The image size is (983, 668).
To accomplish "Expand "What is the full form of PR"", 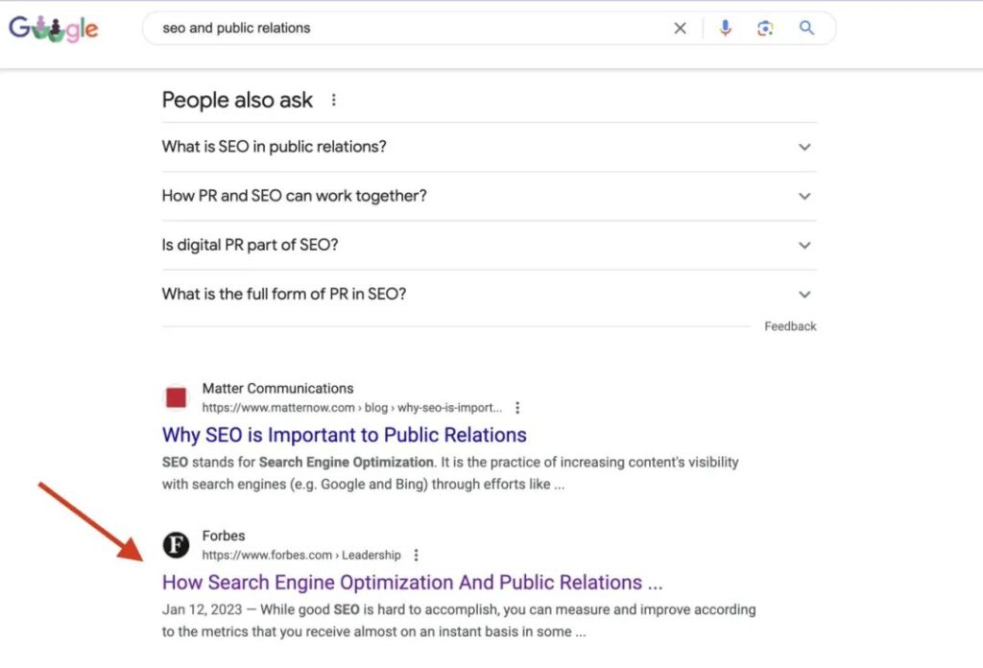I will [x=804, y=294].
